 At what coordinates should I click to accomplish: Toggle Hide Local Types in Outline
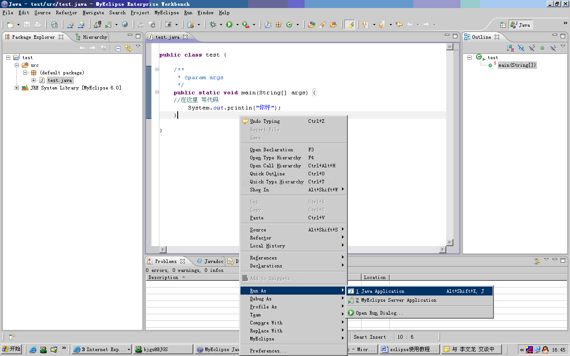pyautogui.click(x=553, y=48)
